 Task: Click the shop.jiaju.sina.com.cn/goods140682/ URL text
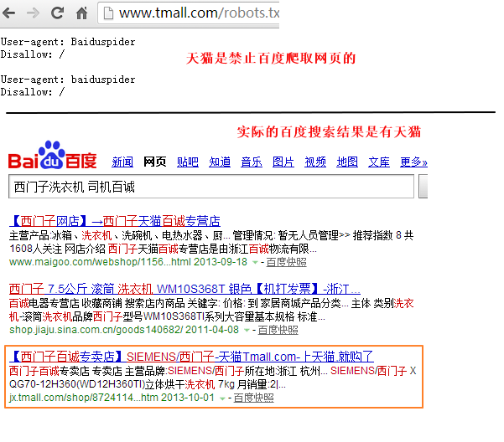[x=96, y=330]
